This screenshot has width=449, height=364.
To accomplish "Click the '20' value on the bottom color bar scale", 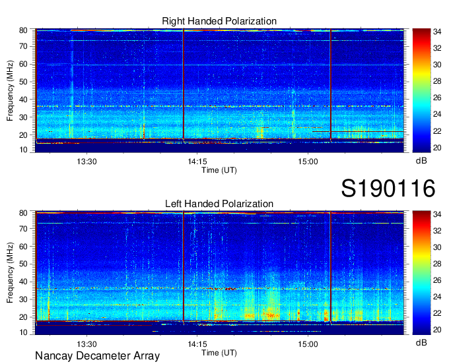I will [x=437, y=330].
